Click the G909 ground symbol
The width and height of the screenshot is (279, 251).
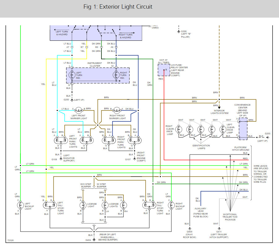pos(190,229)
